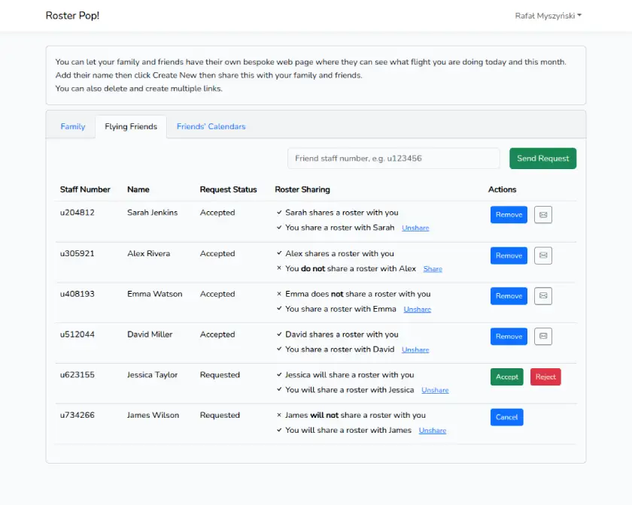632x505 pixels.
Task: Click the envelope icon in Sarah Jenkins row
Action: click(x=543, y=215)
